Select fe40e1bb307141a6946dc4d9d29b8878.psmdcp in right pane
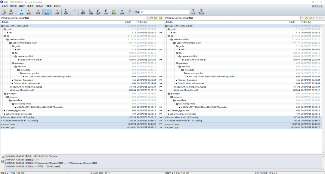This screenshot has width=325, height=174. [243, 107]
